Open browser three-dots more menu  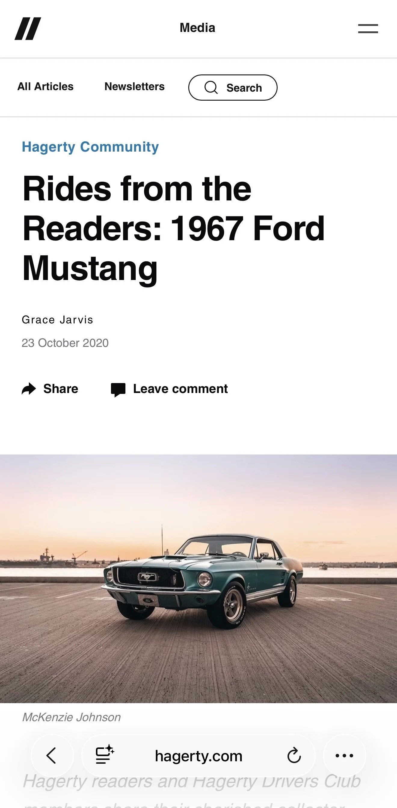[344, 756]
